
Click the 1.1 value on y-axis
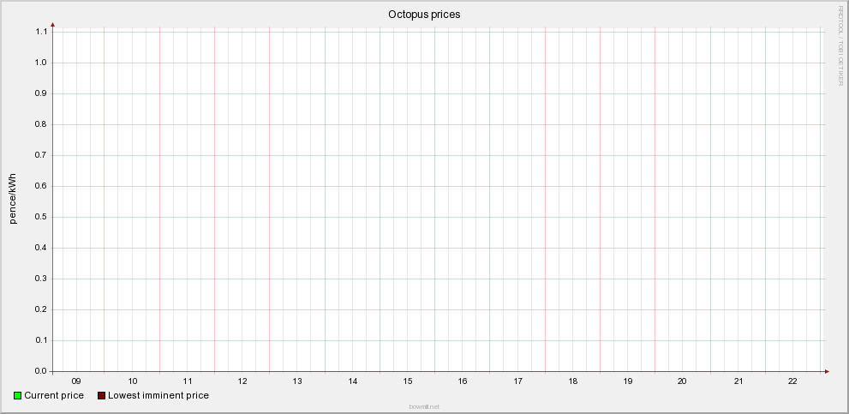41,32
